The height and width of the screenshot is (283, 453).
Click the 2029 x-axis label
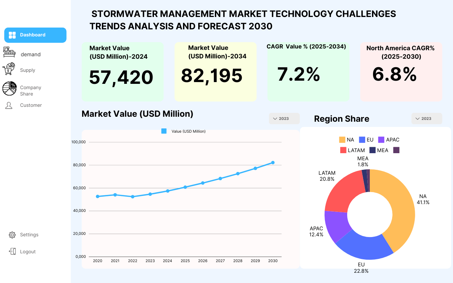255,261
